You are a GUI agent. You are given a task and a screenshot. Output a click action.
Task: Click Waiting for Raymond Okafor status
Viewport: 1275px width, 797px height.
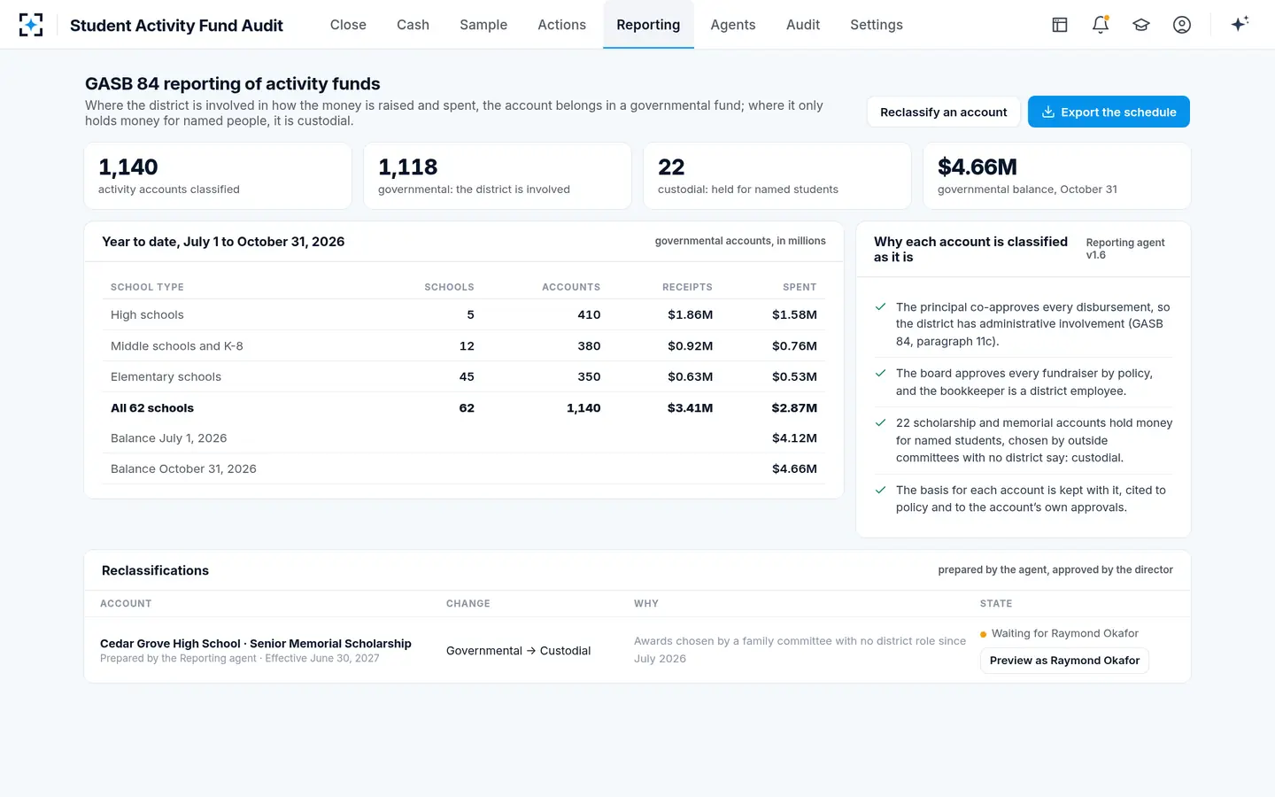pos(1059,633)
